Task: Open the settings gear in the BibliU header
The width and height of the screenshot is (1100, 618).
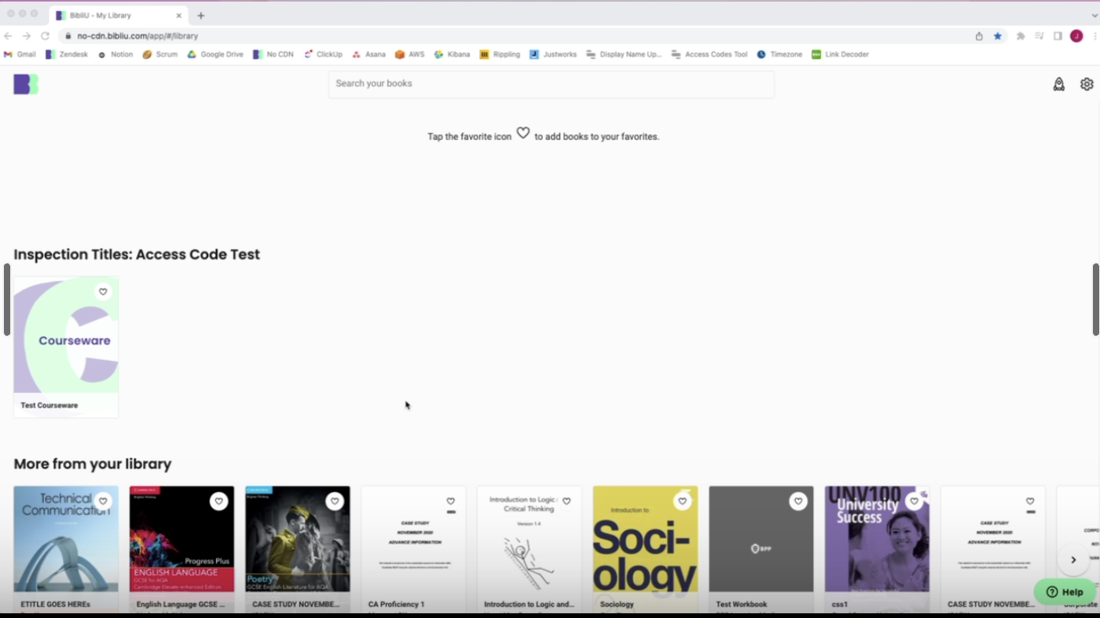Action: pyautogui.click(x=1087, y=83)
